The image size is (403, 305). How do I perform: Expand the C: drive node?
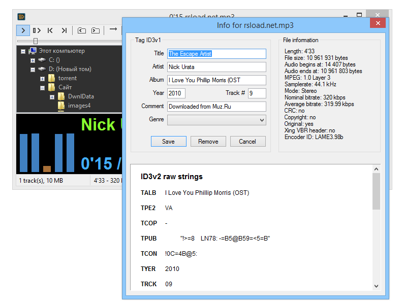point(33,60)
